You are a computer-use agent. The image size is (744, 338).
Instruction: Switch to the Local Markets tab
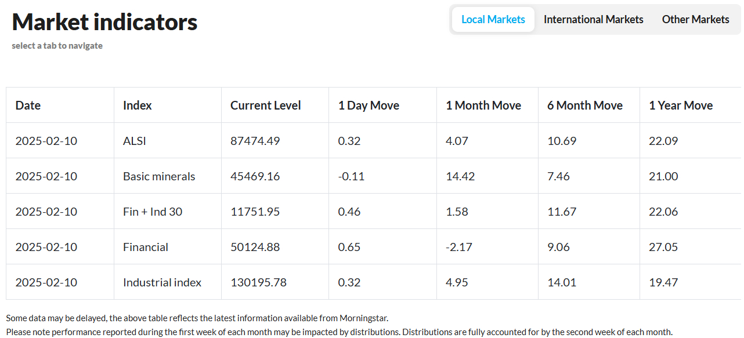493,19
